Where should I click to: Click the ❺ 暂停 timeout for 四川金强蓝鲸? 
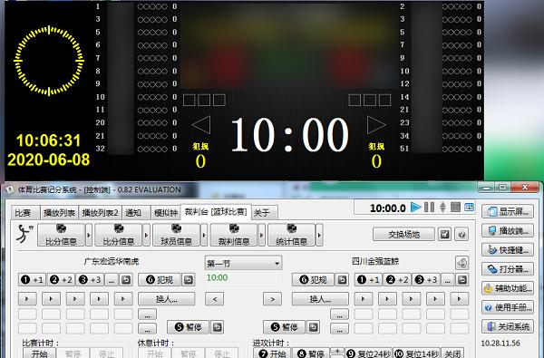285,327
